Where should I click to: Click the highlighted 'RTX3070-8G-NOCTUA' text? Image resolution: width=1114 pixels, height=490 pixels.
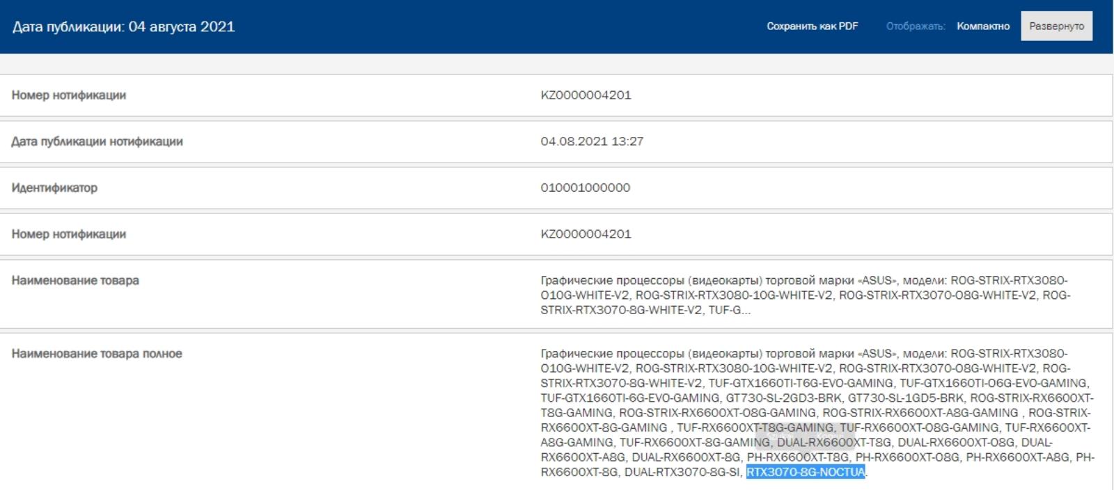(x=806, y=472)
